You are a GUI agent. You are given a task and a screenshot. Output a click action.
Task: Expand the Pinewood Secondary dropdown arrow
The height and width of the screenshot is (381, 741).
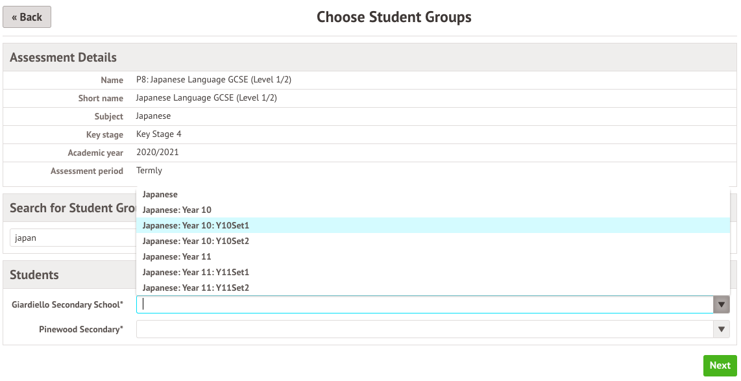(722, 330)
